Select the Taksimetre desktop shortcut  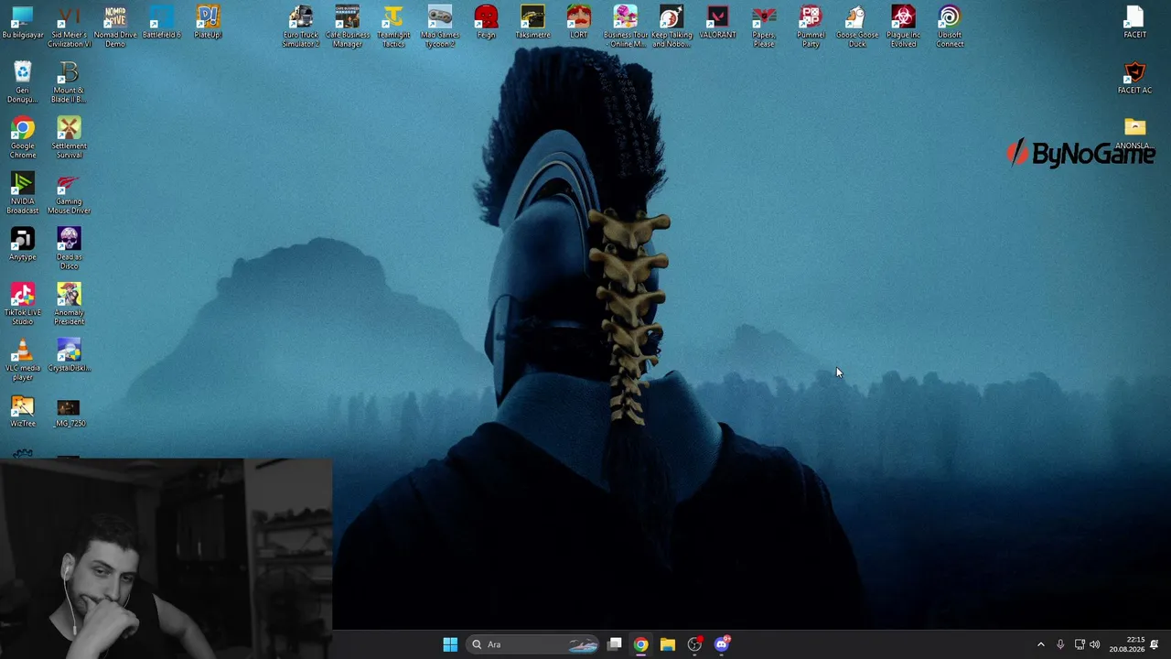[532, 23]
